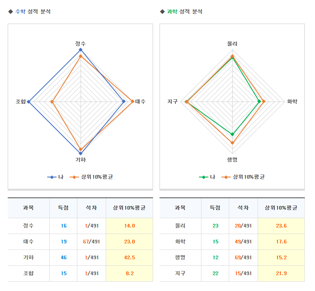Image resolution: width=315 pixels, height=291 pixels.
Task: Click the blue 조합 data point on math chart
Action: coord(28,101)
